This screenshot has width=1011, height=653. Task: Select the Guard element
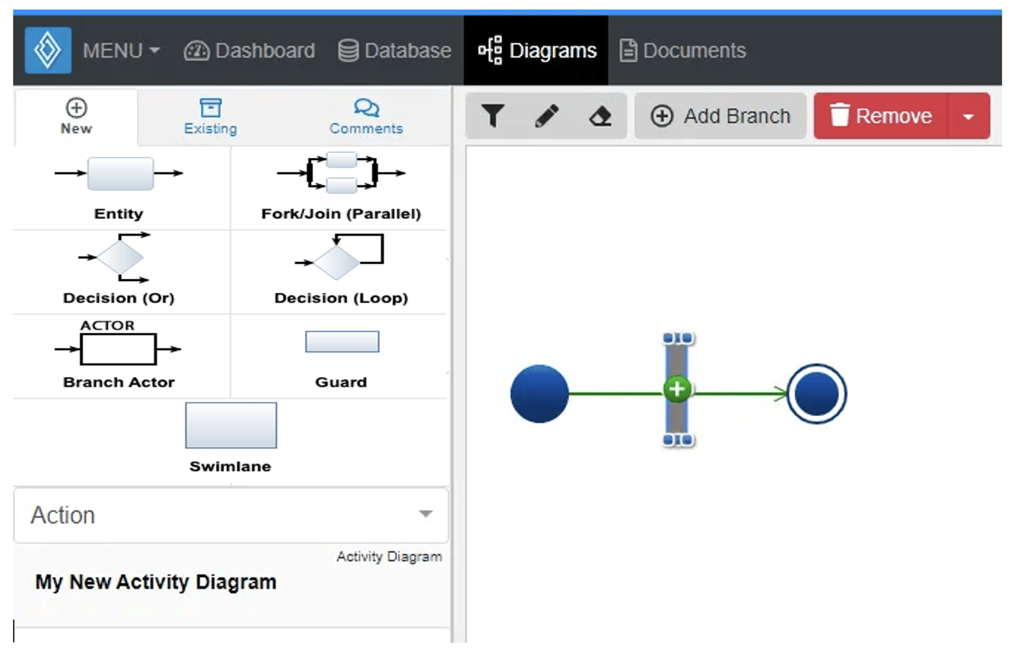[342, 342]
